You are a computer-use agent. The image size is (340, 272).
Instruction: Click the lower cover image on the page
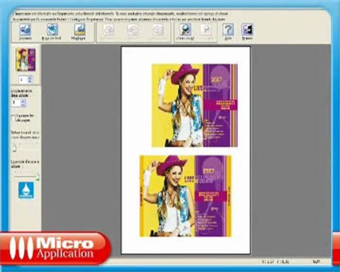[x=185, y=196]
